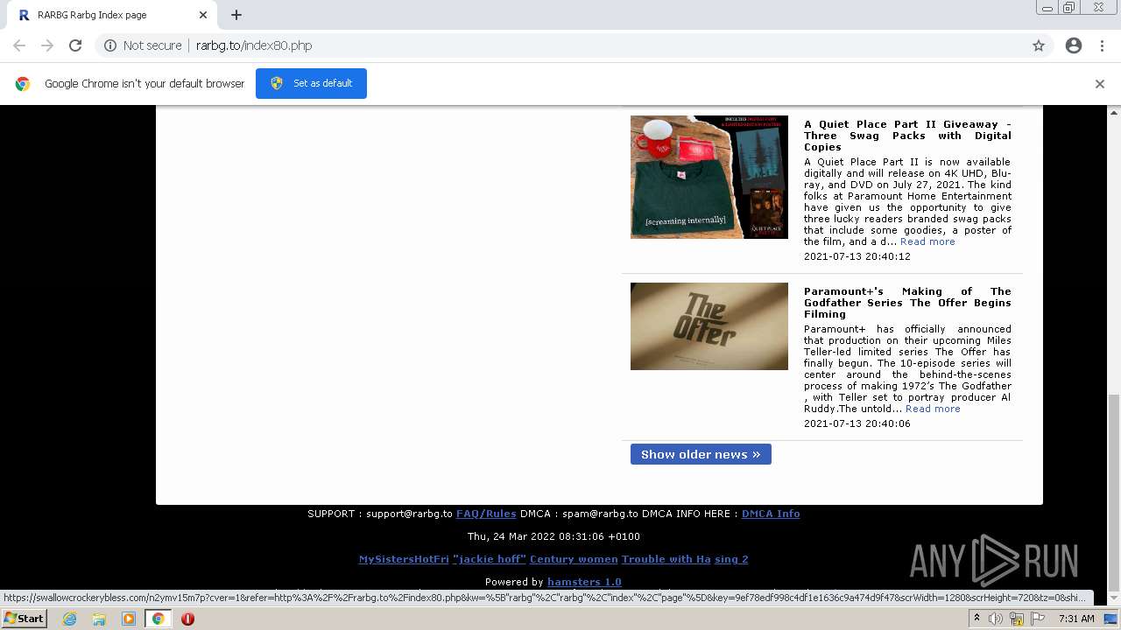This screenshot has width=1121, height=630.
Task: Open the MySistersHotFri search link
Action: [404, 559]
